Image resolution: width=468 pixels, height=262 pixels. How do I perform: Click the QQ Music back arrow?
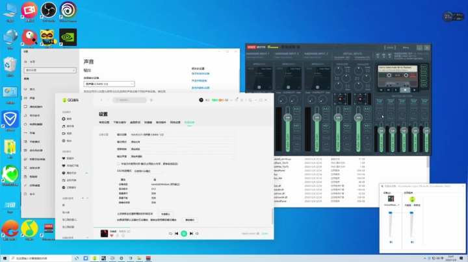pyautogui.click(x=101, y=100)
